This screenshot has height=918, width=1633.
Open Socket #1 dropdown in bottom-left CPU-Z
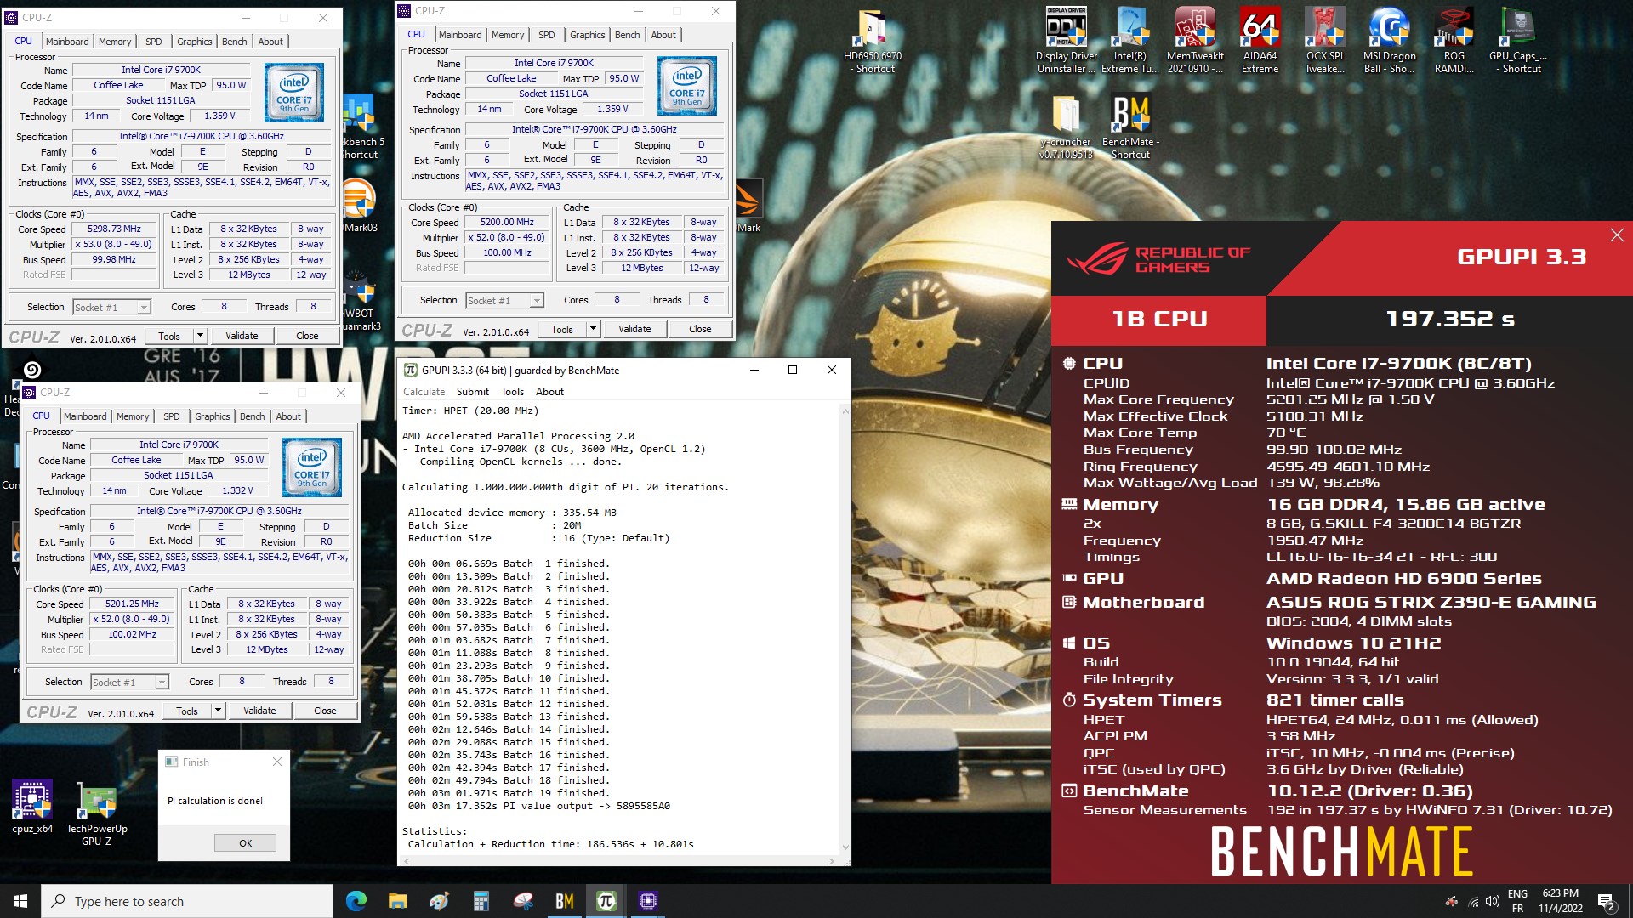pos(129,683)
